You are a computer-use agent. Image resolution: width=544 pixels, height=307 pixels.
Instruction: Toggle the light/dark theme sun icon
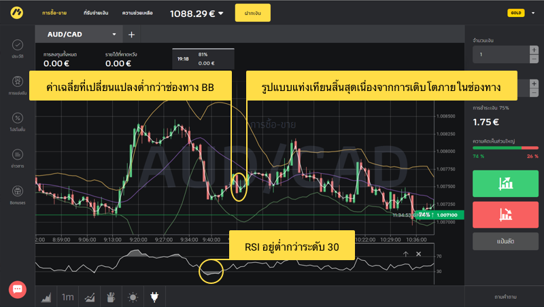coord(133,297)
